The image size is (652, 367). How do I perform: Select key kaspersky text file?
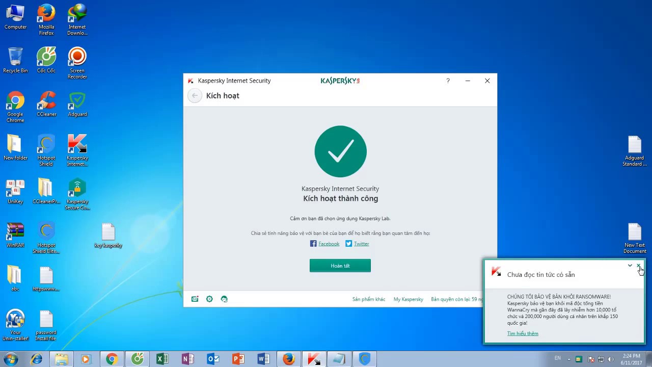108,235
